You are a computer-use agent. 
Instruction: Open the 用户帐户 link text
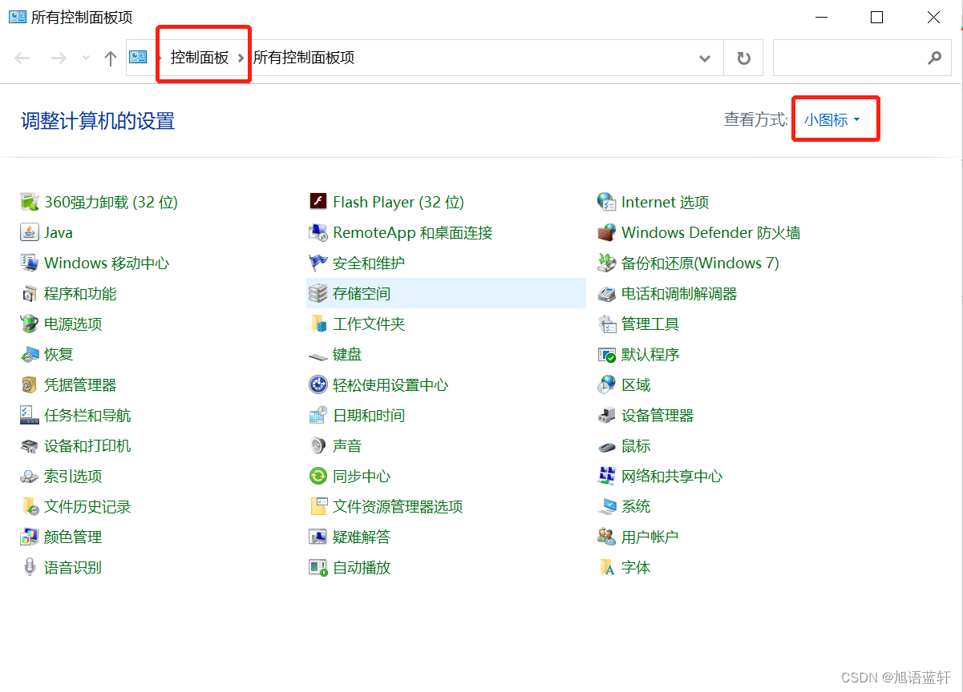[x=650, y=537]
